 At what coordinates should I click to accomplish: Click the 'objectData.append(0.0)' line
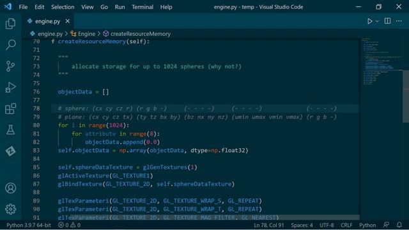tap(122, 142)
